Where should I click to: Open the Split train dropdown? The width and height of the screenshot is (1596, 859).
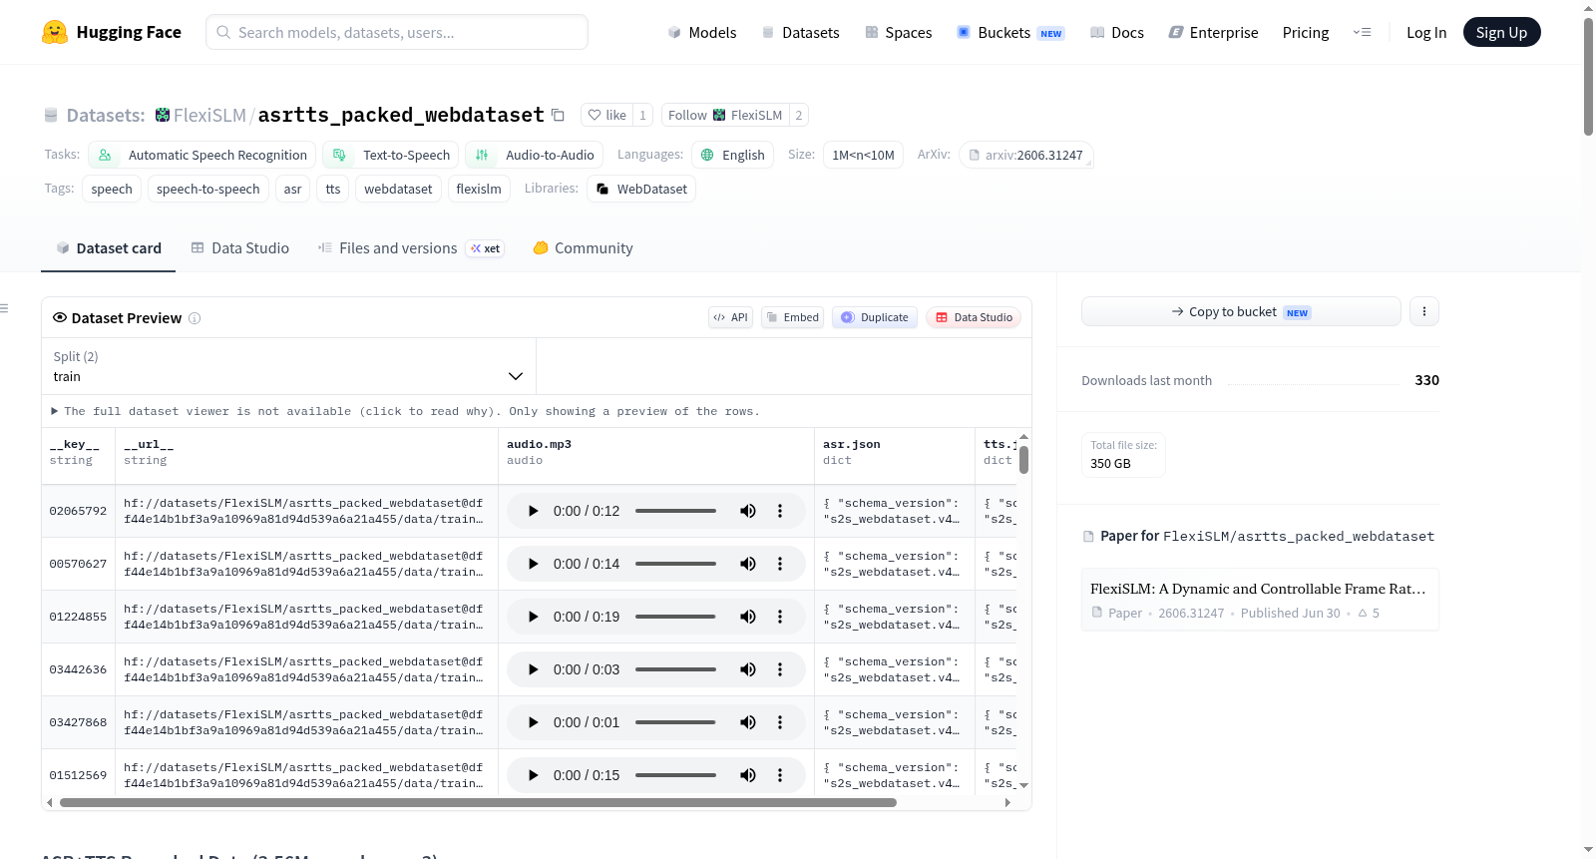(288, 366)
